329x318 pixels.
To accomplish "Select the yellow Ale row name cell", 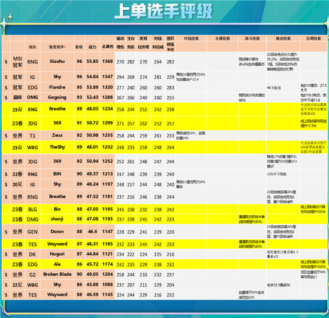I will click(x=57, y=264).
